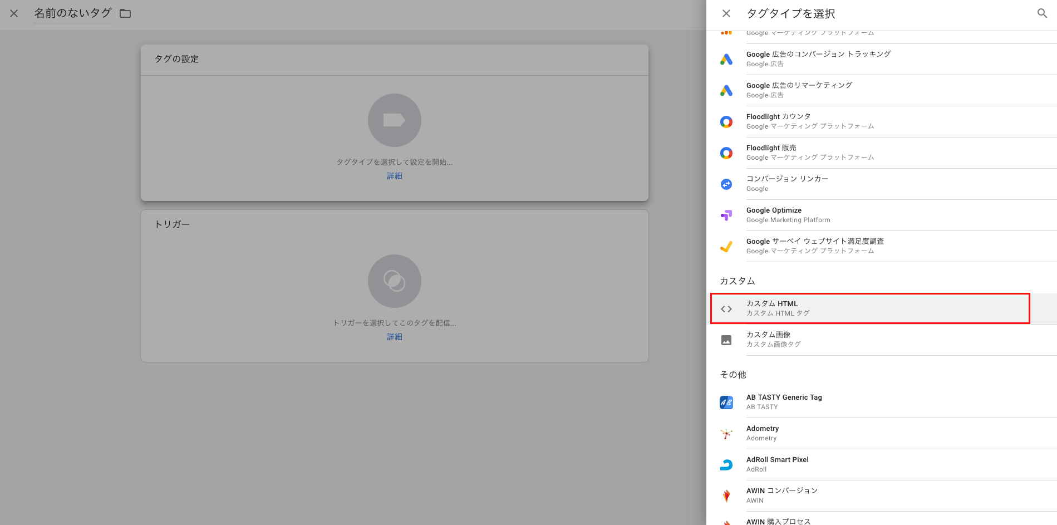The height and width of the screenshot is (525, 1057).
Task: Click the コンバージョン リンカー icon
Action: (x=726, y=184)
